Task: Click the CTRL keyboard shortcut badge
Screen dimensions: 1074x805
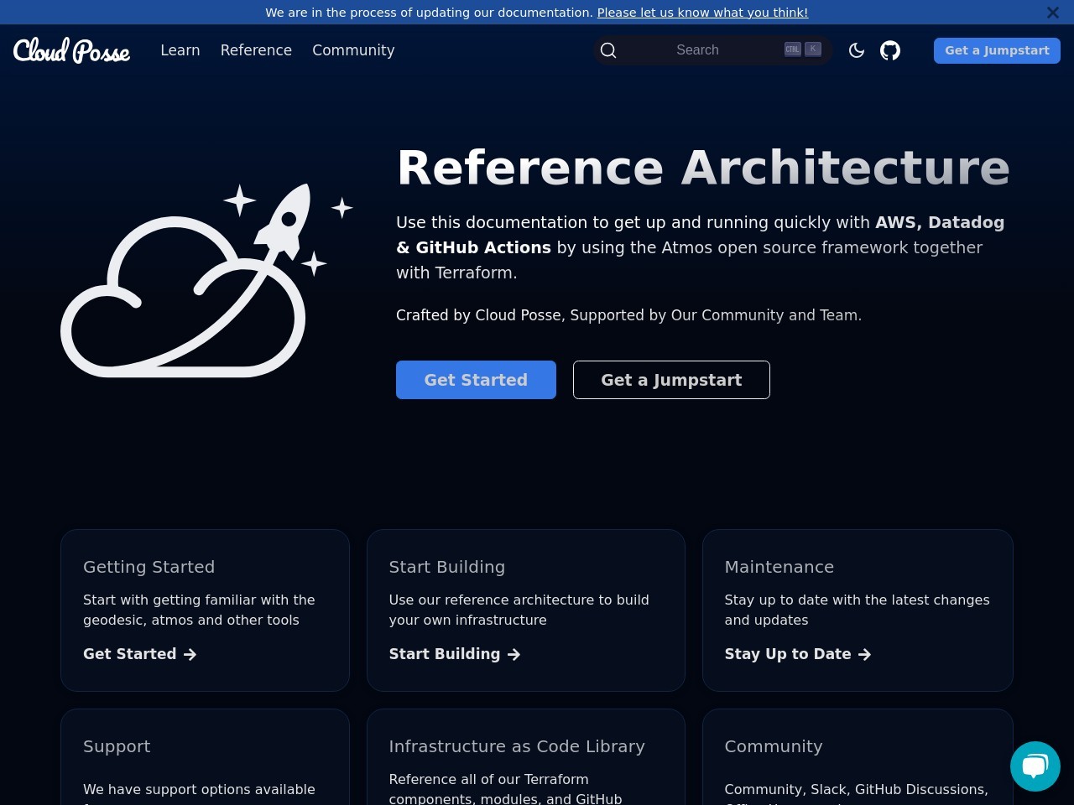Action: pyautogui.click(x=793, y=49)
